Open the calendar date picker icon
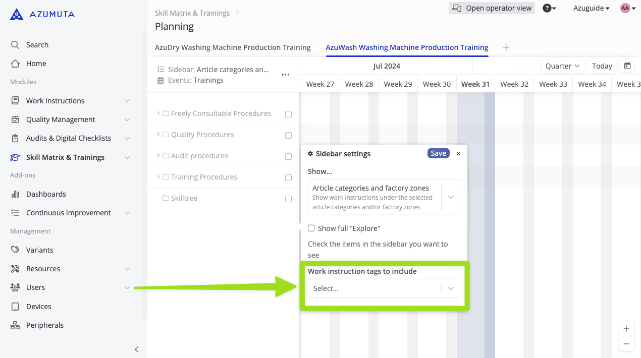This screenshot has height=358, width=641. [627, 66]
